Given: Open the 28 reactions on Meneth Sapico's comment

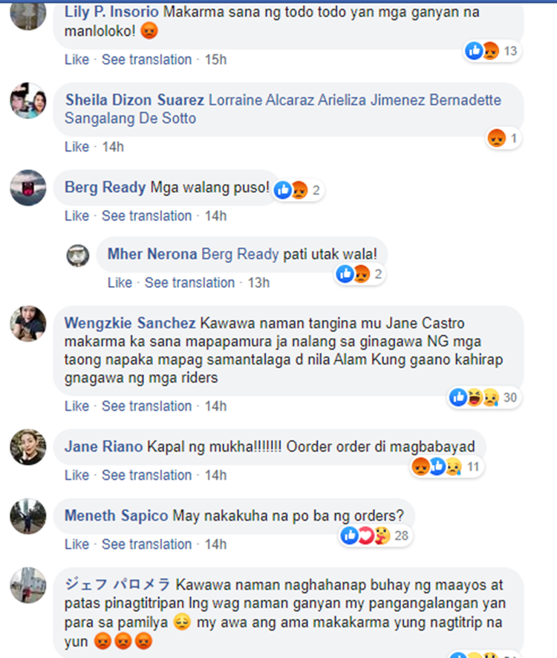Looking at the screenshot, I should (x=375, y=535).
